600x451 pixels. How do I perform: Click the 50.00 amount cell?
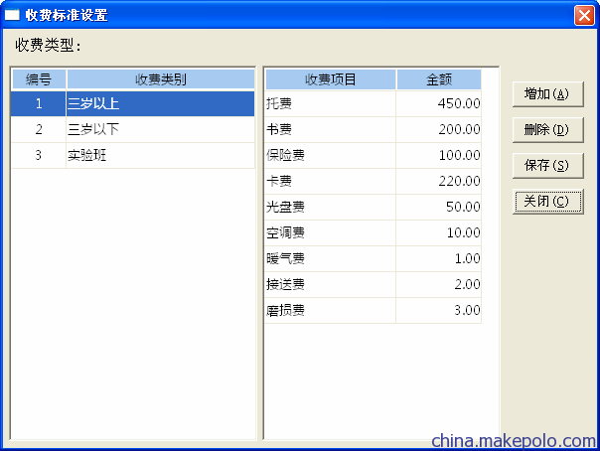[439, 207]
